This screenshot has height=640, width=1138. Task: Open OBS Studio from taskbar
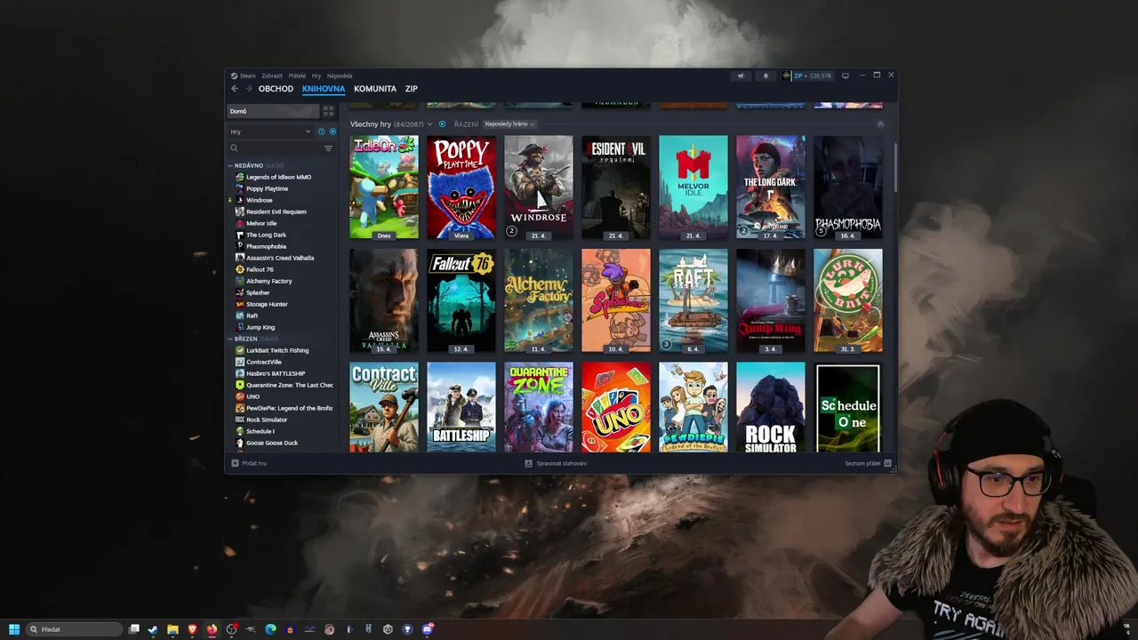coord(231,629)
